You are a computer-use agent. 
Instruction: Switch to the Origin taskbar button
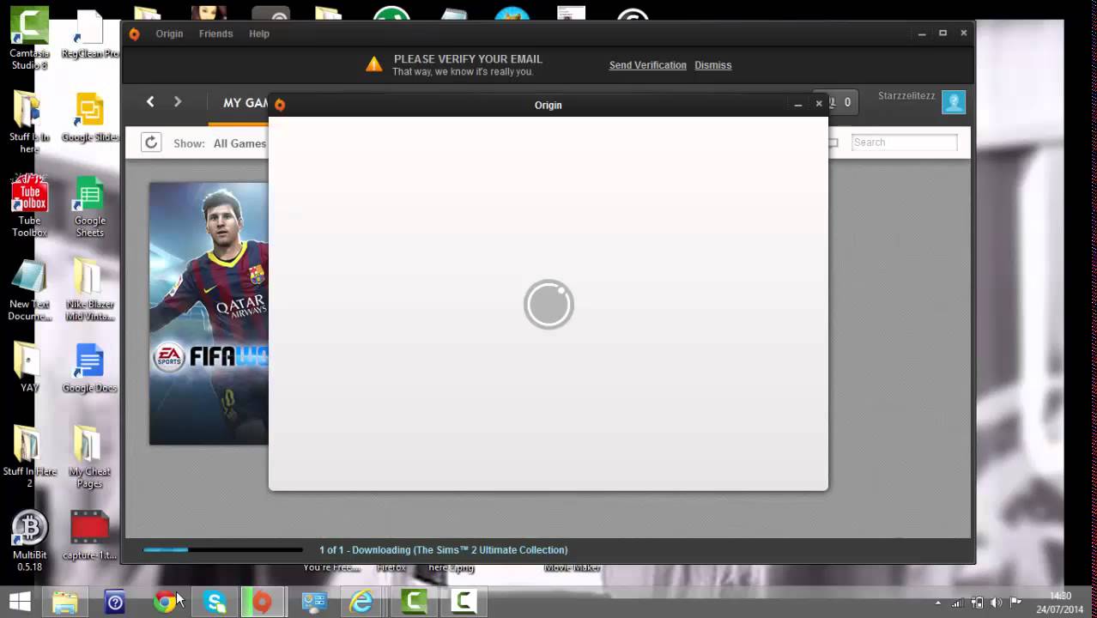[x=263, y=602]
